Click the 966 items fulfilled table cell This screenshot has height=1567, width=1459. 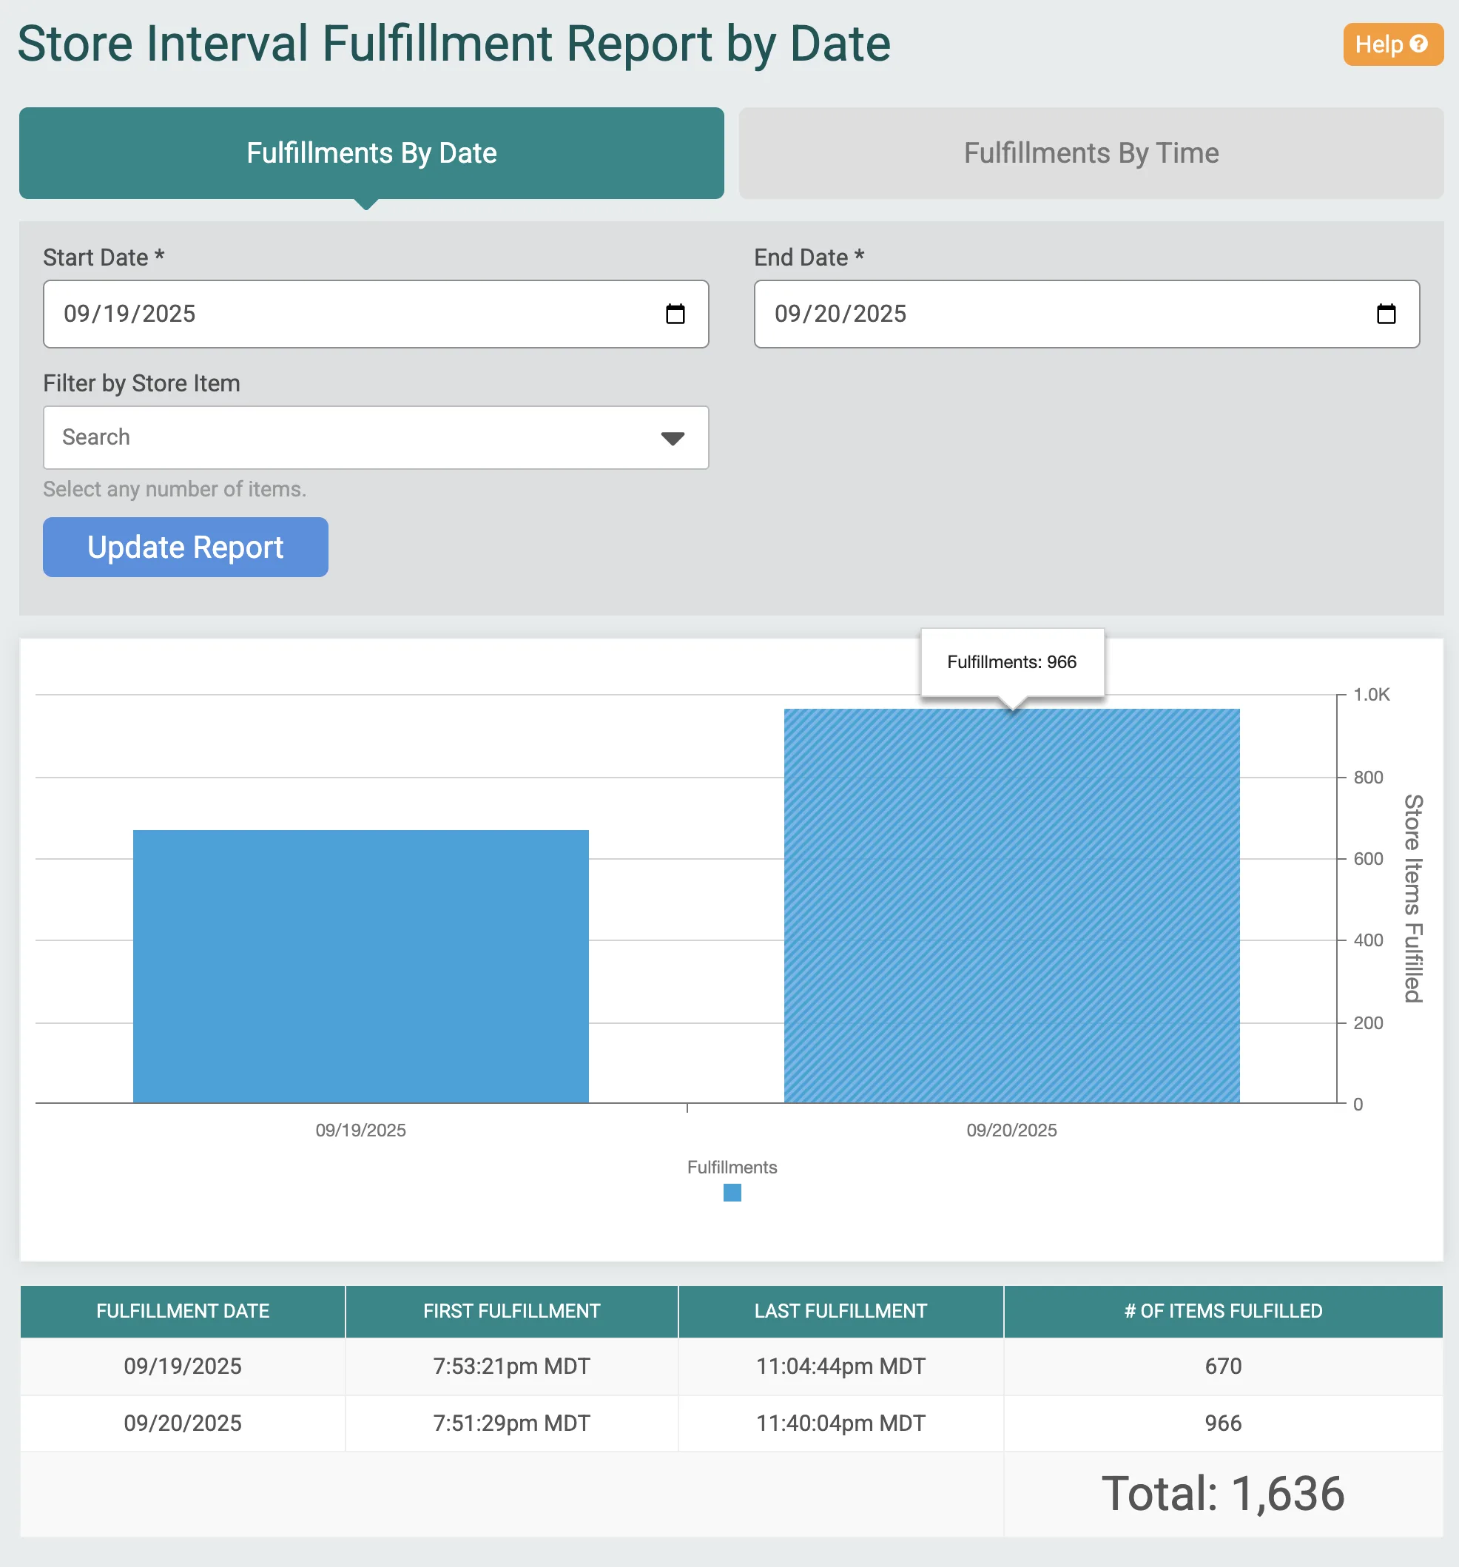1222,1423
